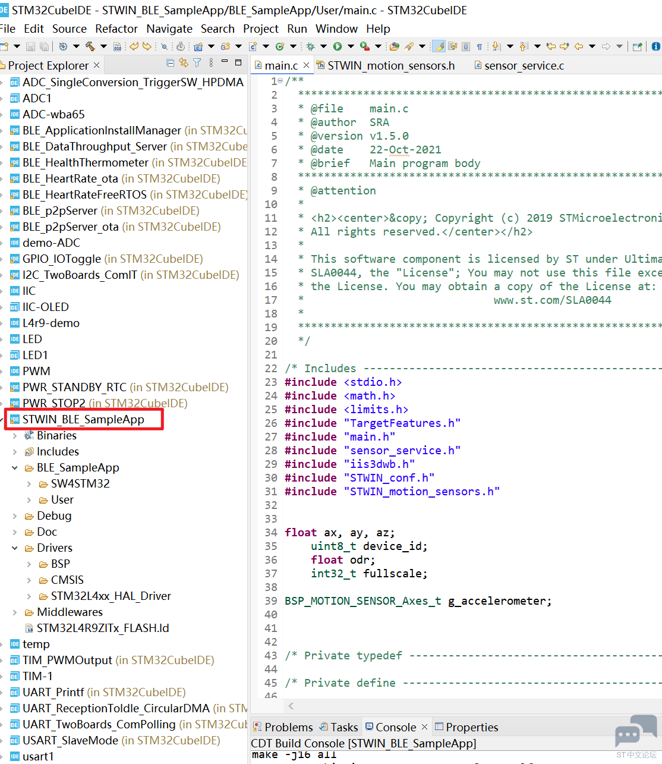Toggle Mark Occurrences highlighter button

point(439,46)
